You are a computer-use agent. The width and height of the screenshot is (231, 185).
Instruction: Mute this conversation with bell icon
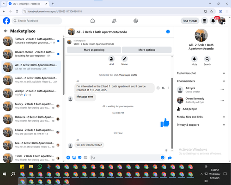195,59
